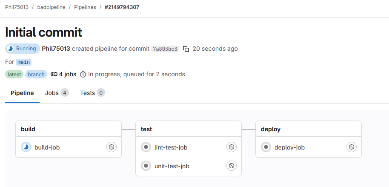Cancel the lint-test-job
389x187 pixels.
pyautogui.click(x=231, y=147)
